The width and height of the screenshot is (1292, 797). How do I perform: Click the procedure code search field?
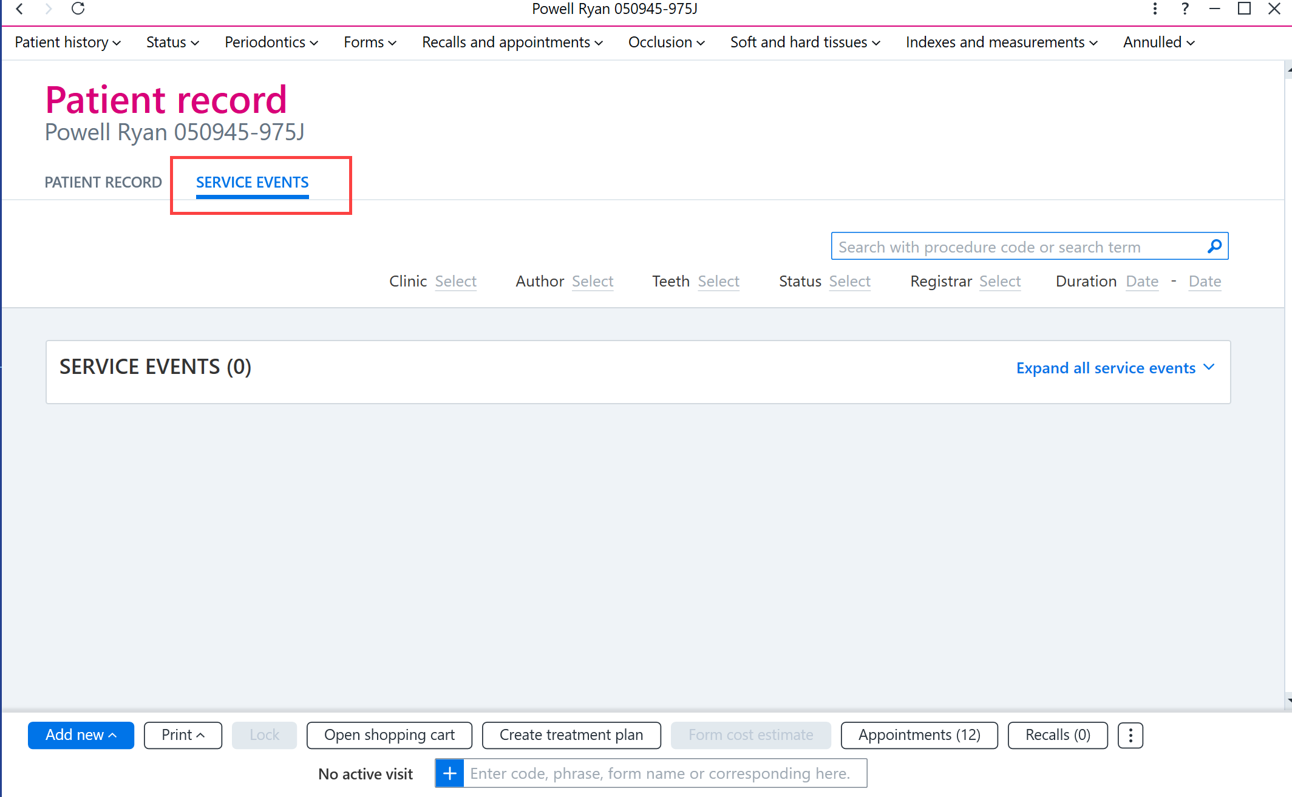pos(1020,246)
